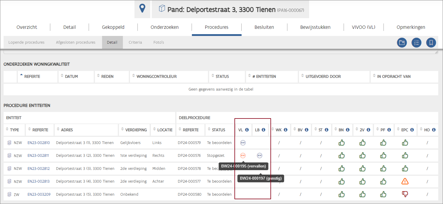Click the red thumbs-down icon in EPC column
This screenshot has width=443, height=204.
coord(405,194)
